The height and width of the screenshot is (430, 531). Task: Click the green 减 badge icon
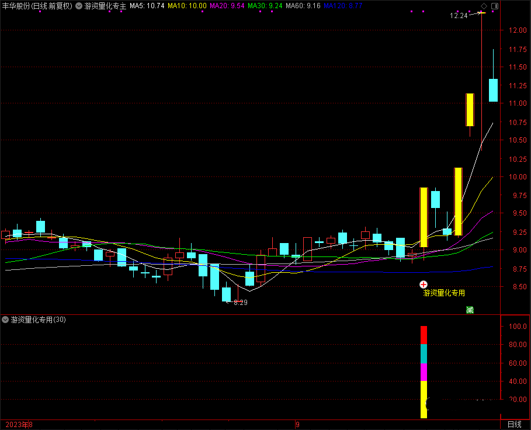coord(470,310)
